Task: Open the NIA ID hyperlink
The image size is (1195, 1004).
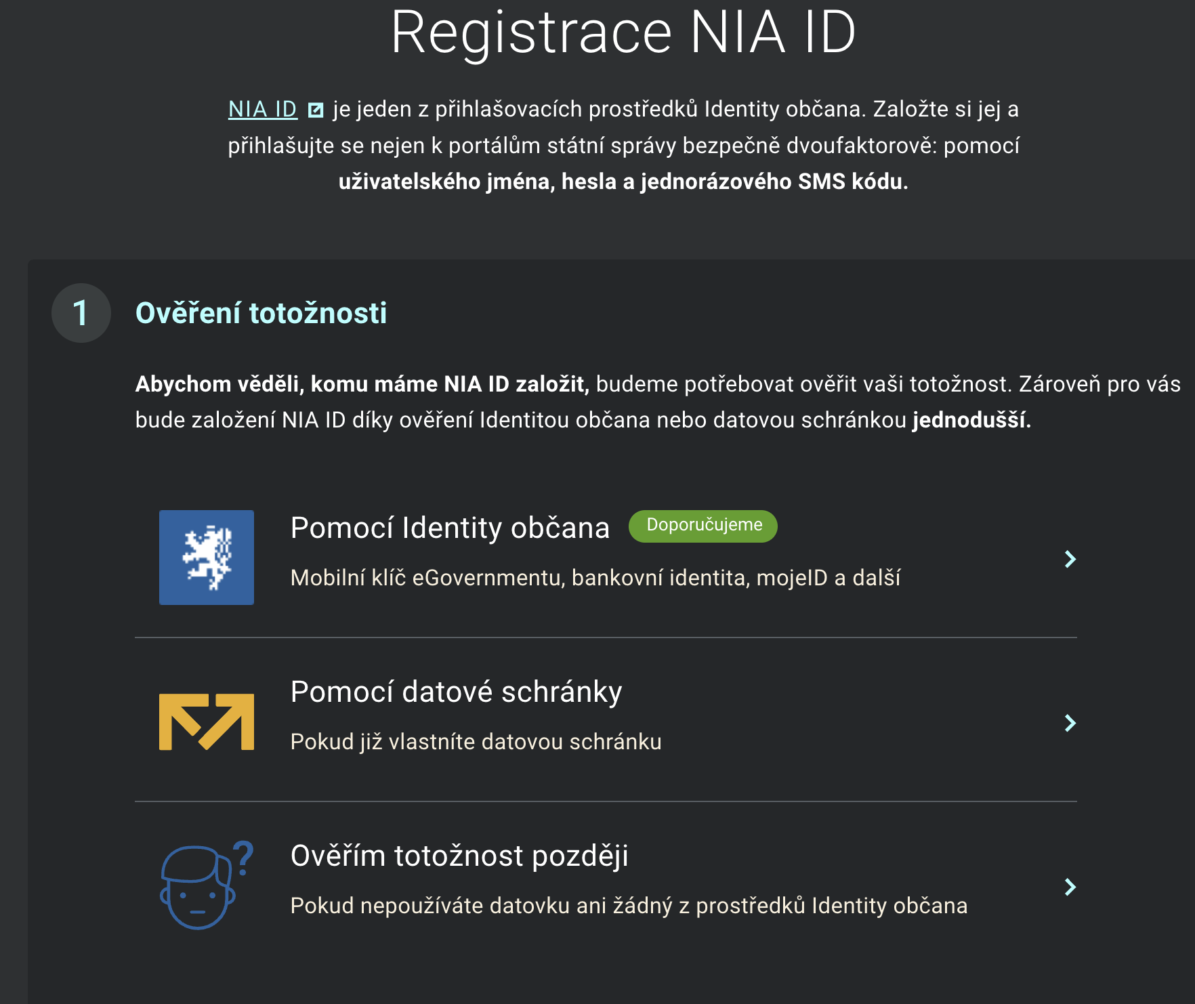Action: coord(263,109)
